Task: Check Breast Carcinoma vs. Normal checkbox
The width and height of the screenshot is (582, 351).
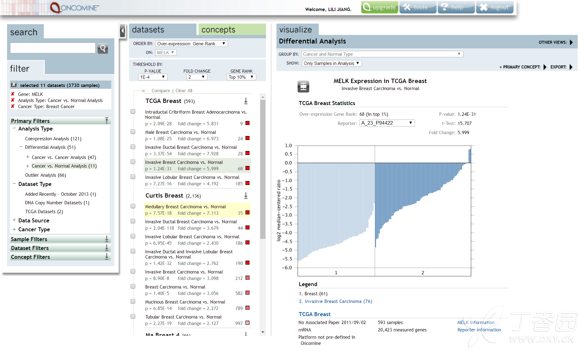Action: click(133, 286)
